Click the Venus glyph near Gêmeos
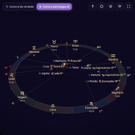 pyautogui.click(x=18, y=57)
